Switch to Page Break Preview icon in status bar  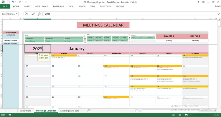186,115
